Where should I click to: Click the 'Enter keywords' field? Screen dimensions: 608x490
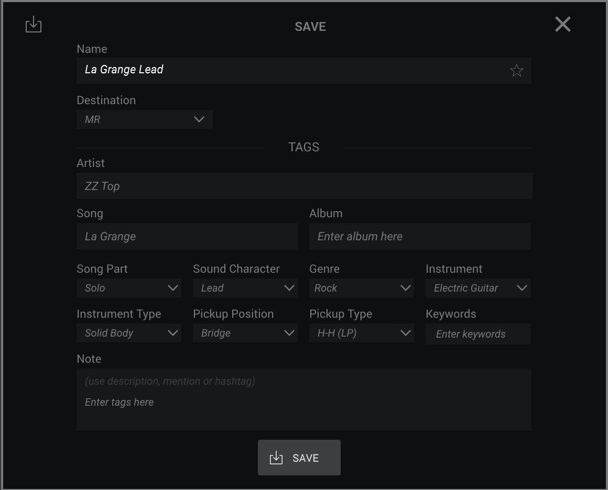[x=477, y=334]
